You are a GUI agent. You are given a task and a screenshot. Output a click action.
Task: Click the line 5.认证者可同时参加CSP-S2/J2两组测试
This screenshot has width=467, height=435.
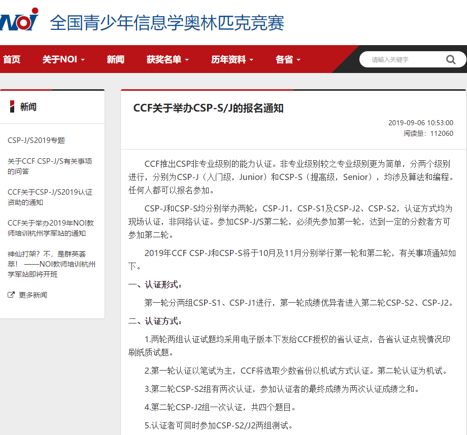[219, 425]
